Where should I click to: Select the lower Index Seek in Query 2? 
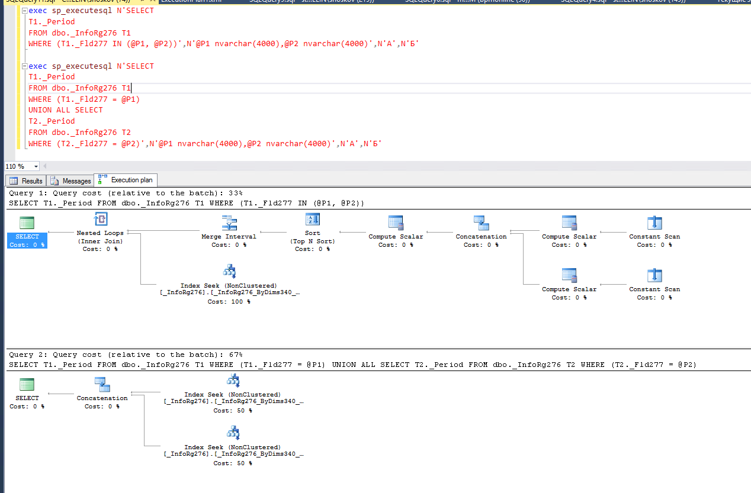point(233,446)
